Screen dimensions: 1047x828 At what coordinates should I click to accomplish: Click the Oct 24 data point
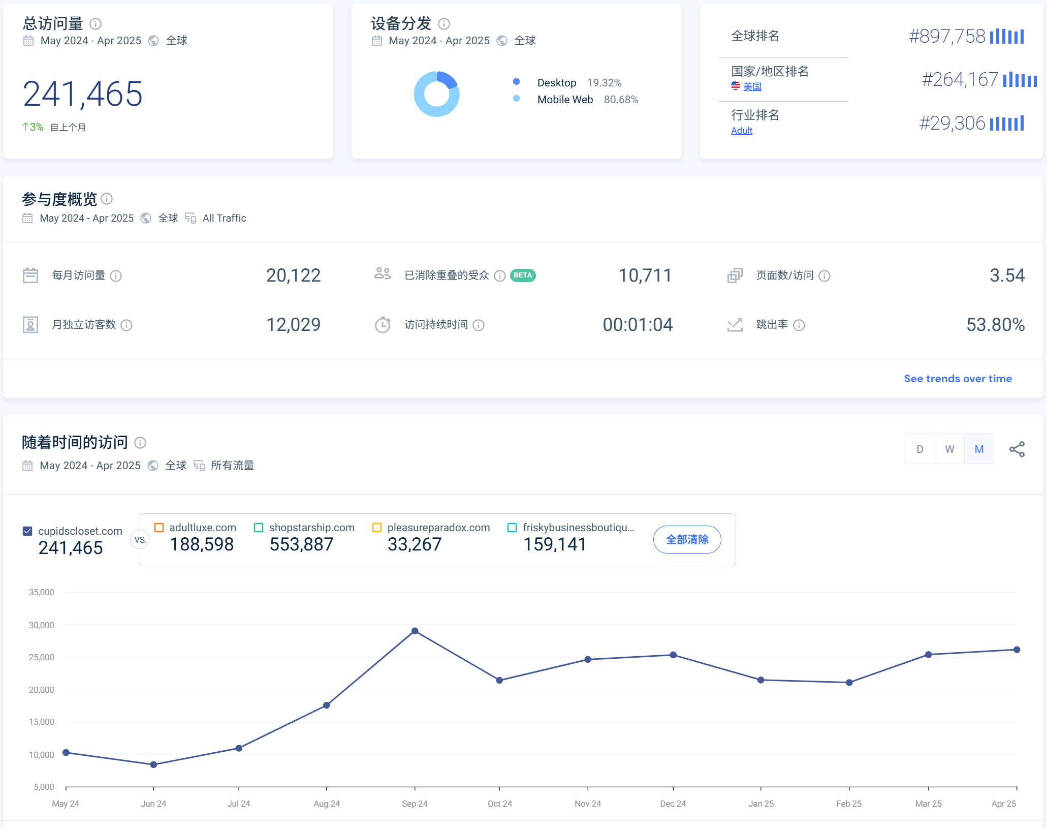[x=499, y=681]
